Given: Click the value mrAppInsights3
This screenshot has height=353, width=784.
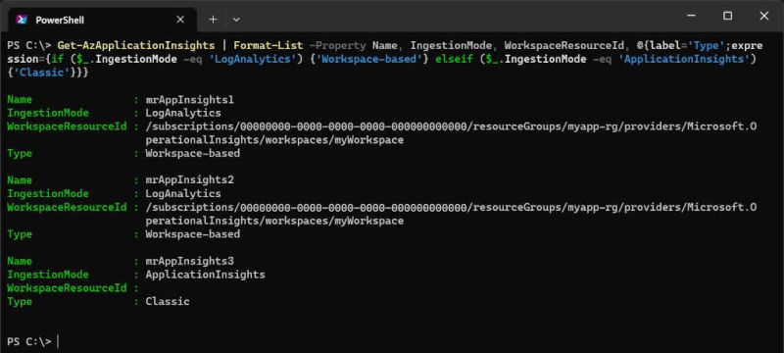Looking at the screenshot, I should point(189,261).
